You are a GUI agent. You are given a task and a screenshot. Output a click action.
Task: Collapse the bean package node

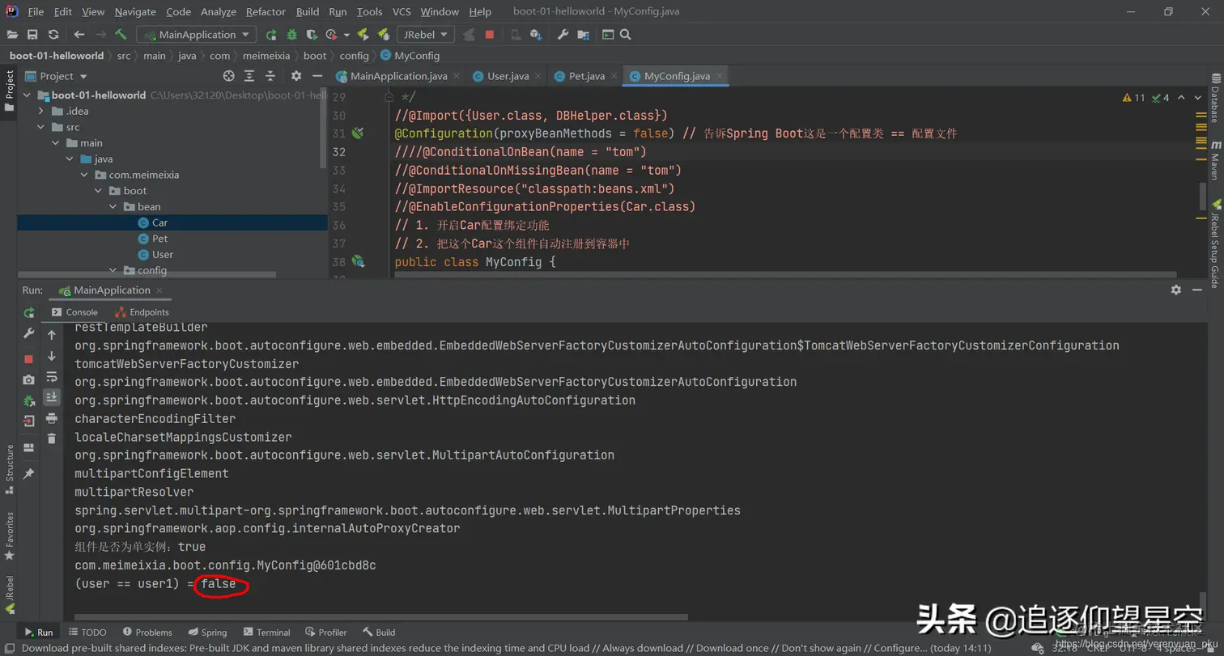pyautogui.click(x=113, y=206)
